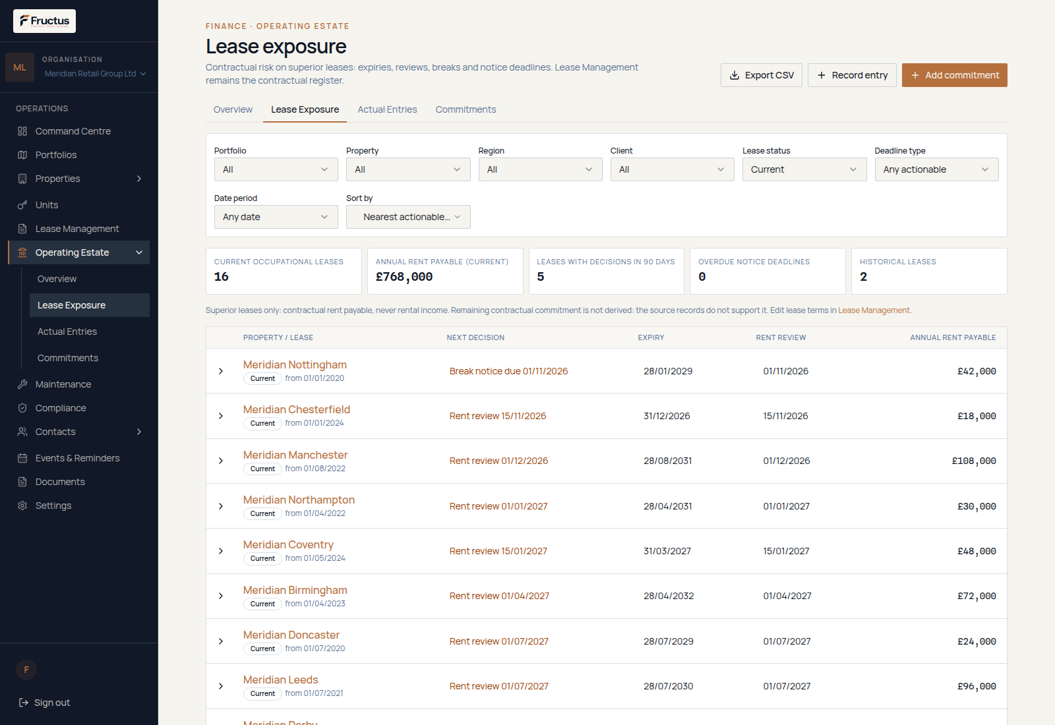The width and height of the screenshot is (1055, 725).
Task: Go to Compliance page
Action: [78, 408]
